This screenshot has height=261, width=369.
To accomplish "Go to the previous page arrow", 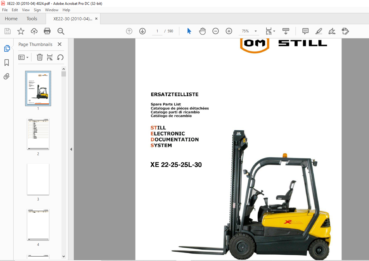I will coord(129,31).
